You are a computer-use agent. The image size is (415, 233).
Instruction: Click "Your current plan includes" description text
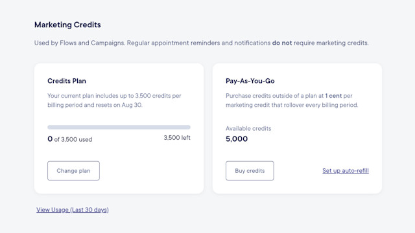[82, 96]
